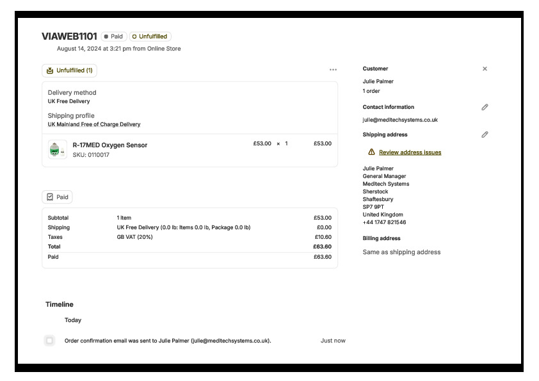
Task: Click the Unfulfilled badge beside order number
Action: [x=150, y=36]
